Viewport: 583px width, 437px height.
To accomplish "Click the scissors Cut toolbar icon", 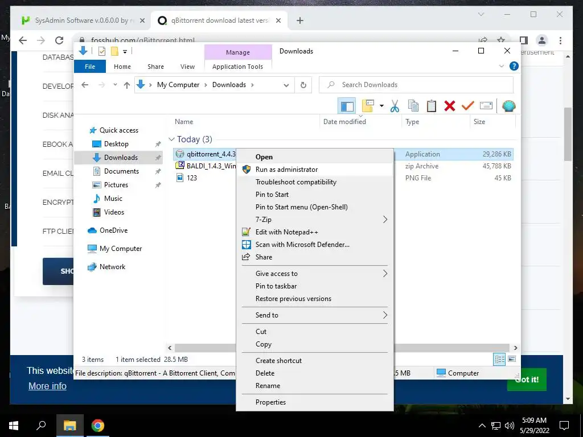I will pyautogui.click(x=395, y=106).
